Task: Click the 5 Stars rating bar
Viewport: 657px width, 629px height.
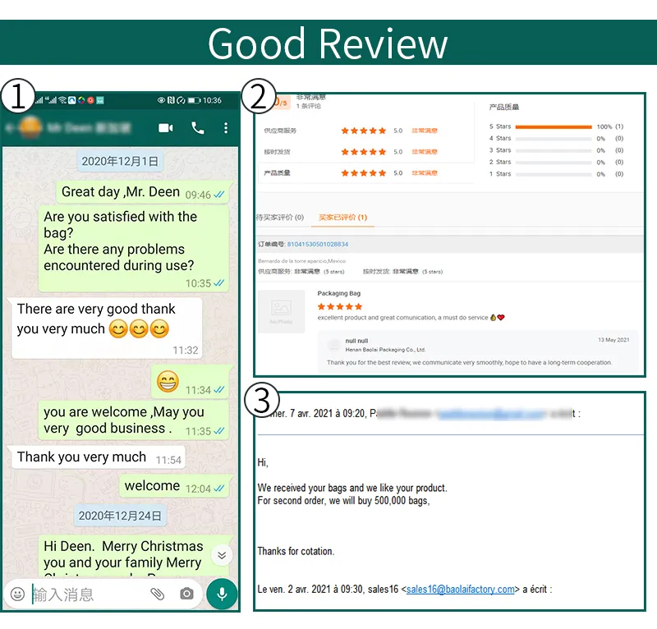Action: pyautogui.click(x=553, y=127)
